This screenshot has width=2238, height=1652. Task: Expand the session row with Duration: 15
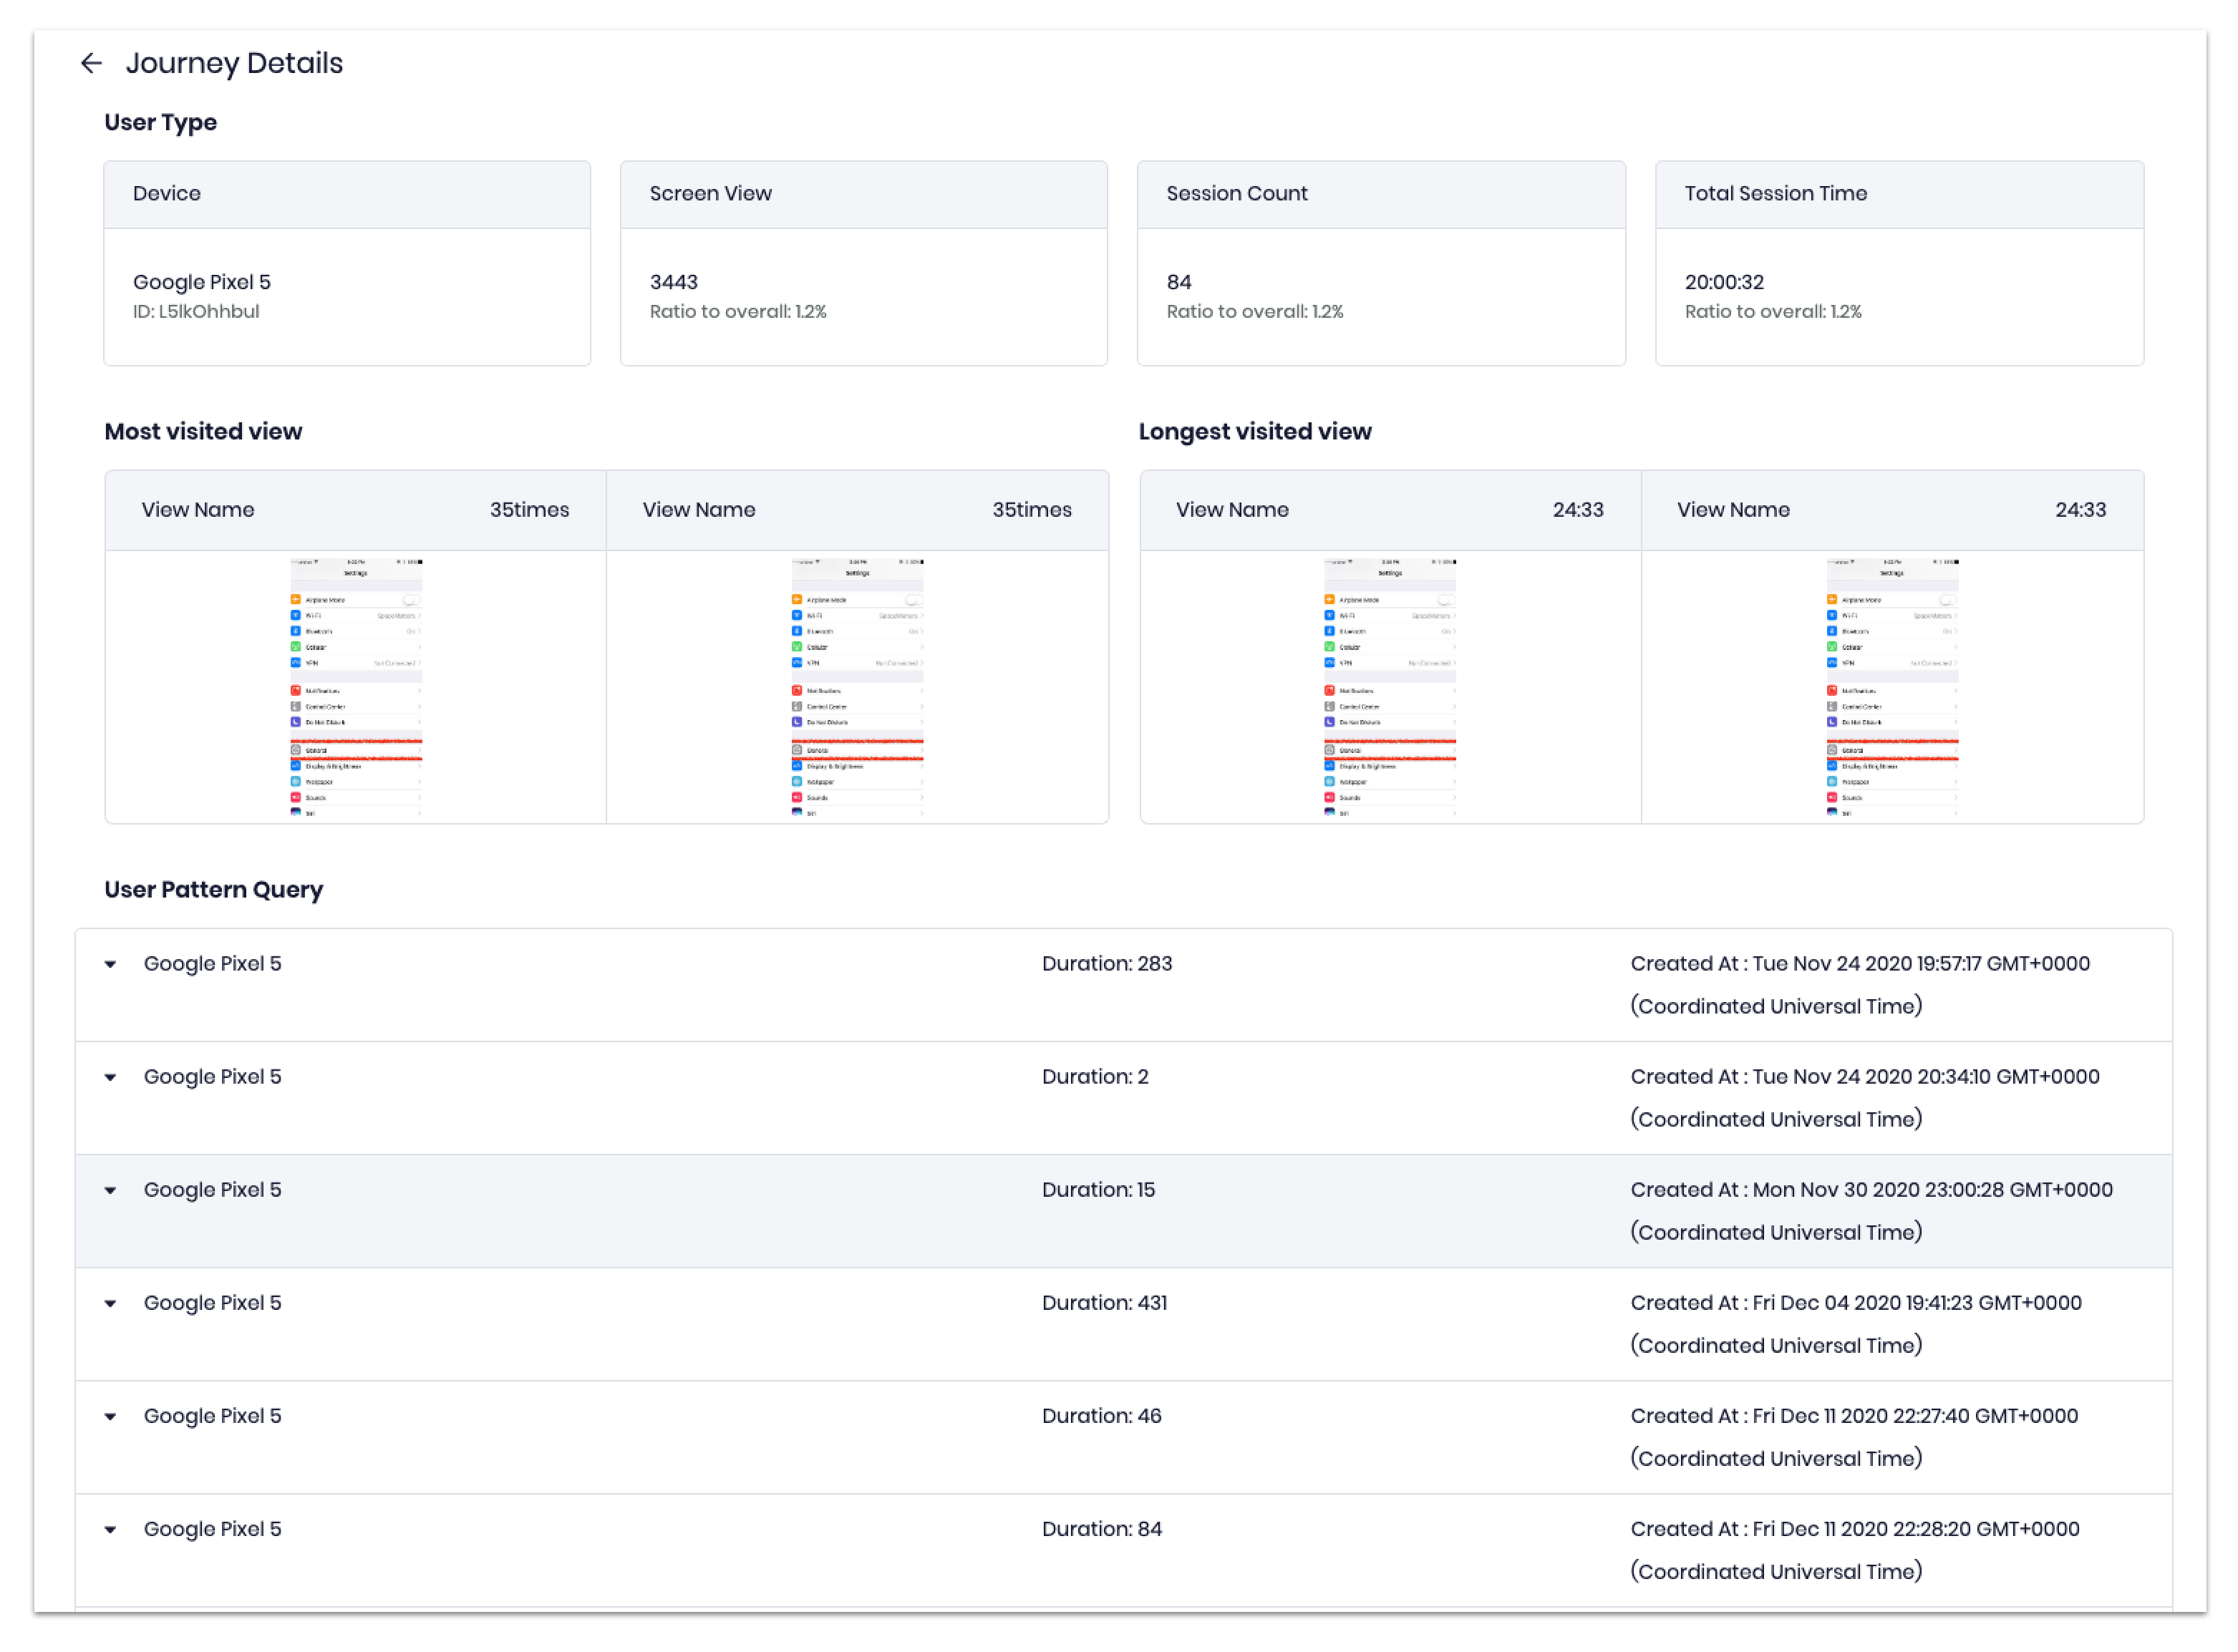click(111, 1190)
